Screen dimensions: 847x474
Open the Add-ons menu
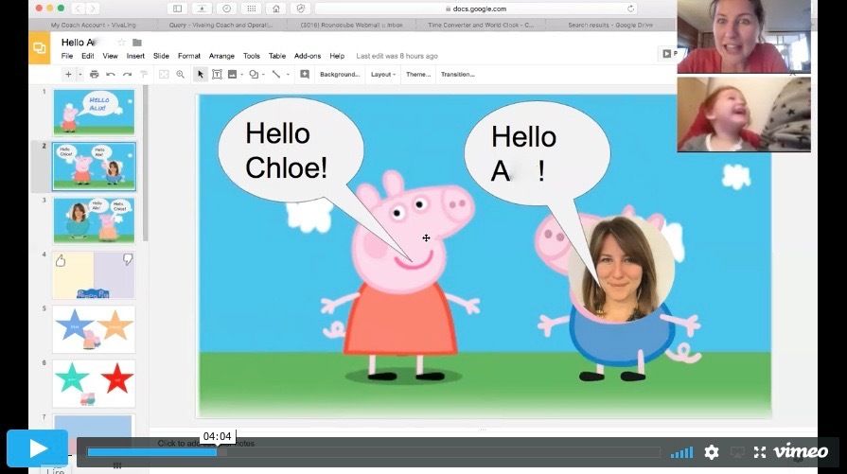[x=308, y=56]
